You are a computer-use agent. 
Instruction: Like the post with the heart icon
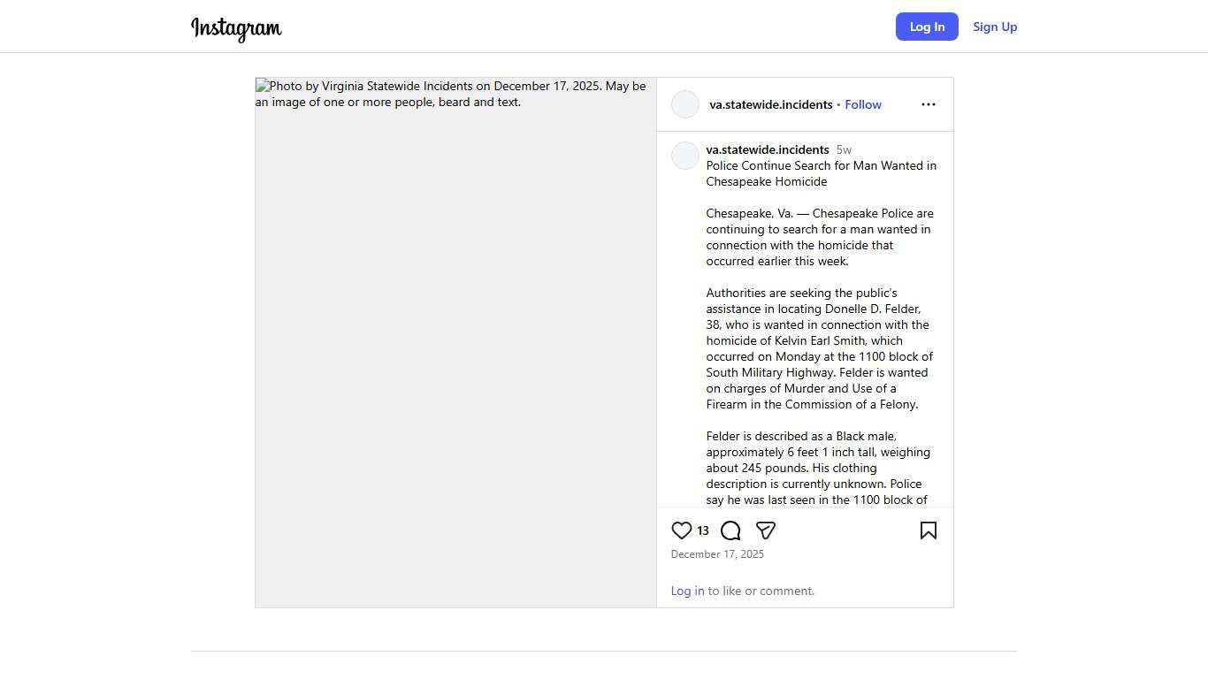[681, 530]
